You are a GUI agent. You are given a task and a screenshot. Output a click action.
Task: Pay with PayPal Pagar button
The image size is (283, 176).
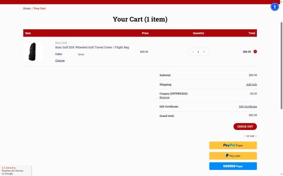click(x=233, y=145)
